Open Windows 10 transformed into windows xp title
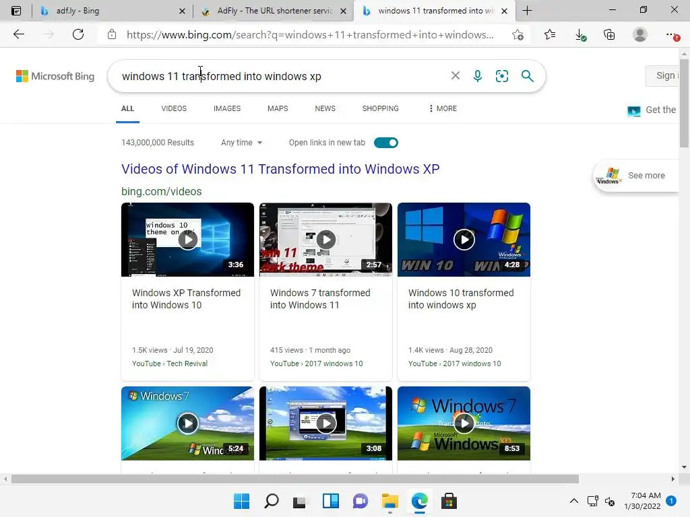690x517 pixels. [x=461, y=299]
